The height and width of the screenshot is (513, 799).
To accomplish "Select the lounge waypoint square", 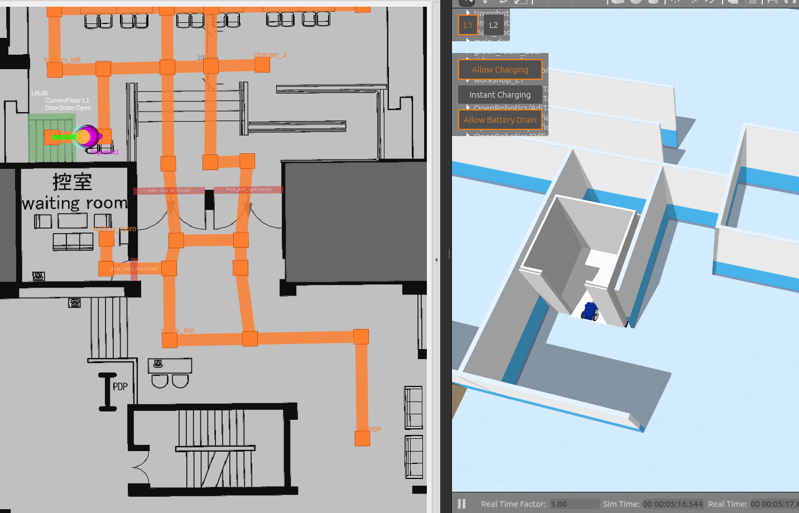I will [363, 438].
